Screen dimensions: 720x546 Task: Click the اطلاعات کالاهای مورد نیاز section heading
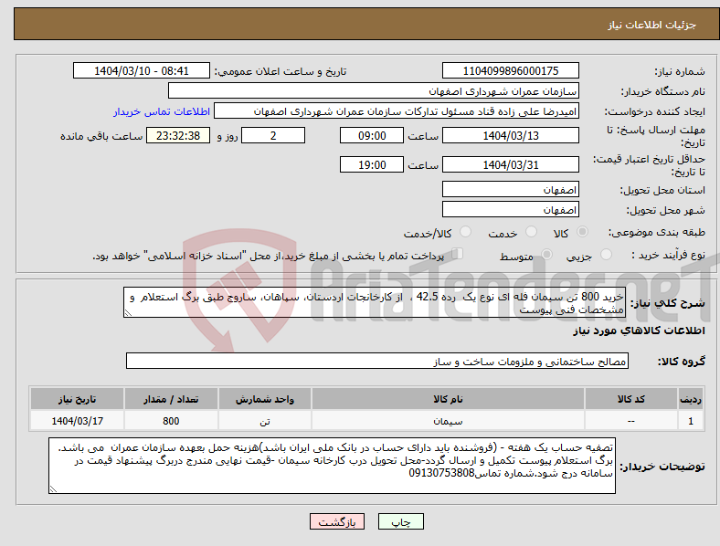tap(639, 331)
